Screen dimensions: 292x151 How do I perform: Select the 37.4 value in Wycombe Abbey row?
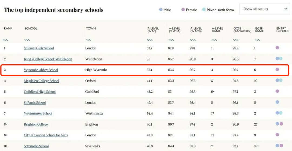click(x=150, y=70)
